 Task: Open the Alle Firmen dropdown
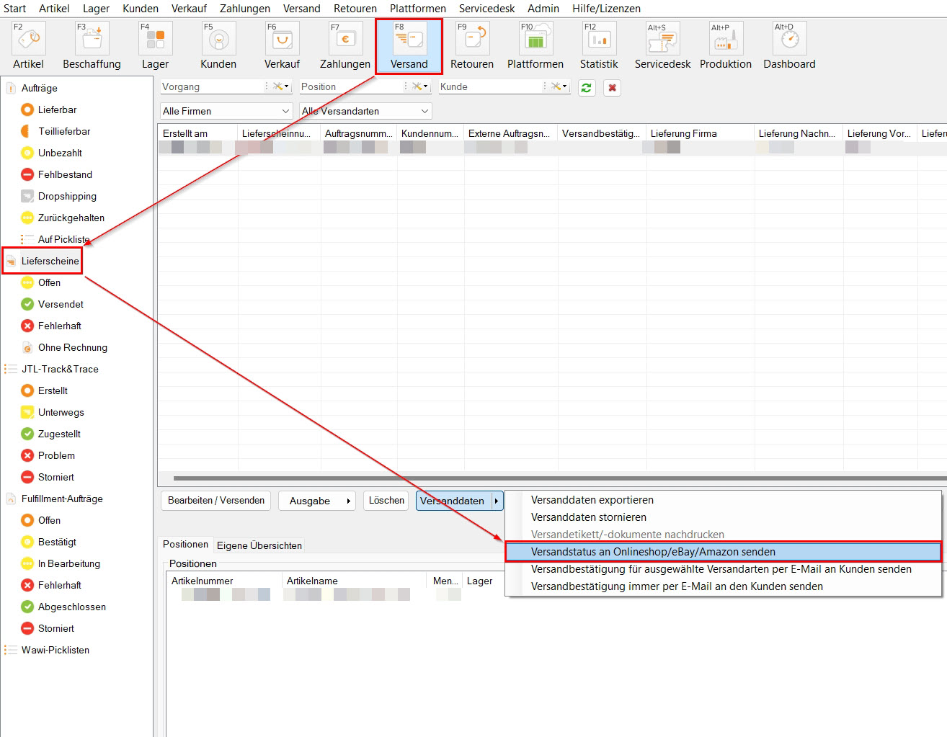click(226, 111)
